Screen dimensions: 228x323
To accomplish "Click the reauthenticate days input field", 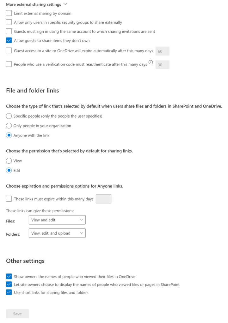I will point(163,65).
